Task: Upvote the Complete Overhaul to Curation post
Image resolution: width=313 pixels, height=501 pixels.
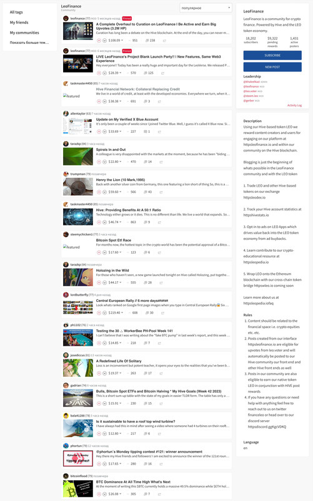Action: [99, 41]
